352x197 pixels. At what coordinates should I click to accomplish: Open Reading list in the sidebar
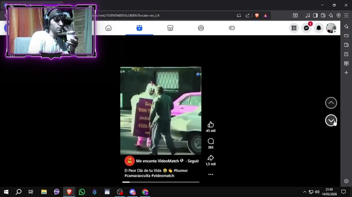point(346,63)
